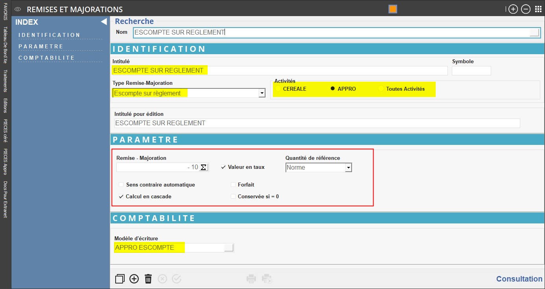Screen dimensions: 545x289
Task: Click the grid apps icon top right
Action: pos(538,9)
